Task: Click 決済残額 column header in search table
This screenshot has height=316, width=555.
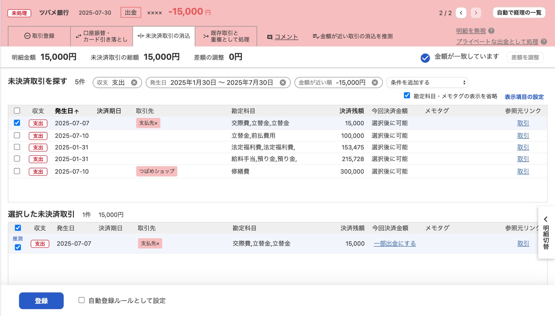Action: tap(351, 111)
